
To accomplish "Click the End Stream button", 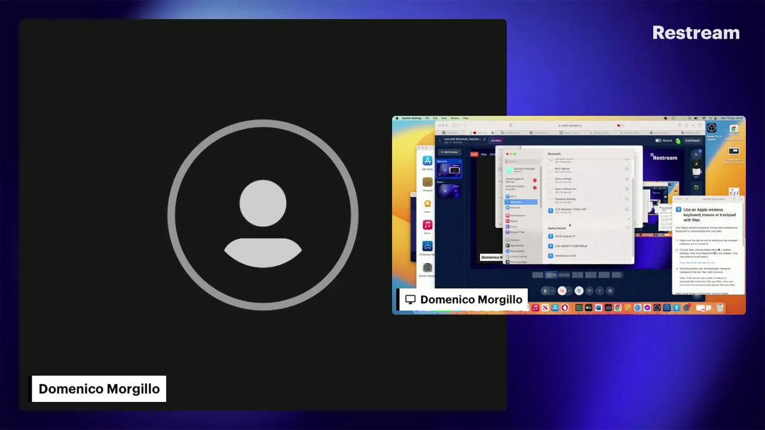I will click(693, 140).
